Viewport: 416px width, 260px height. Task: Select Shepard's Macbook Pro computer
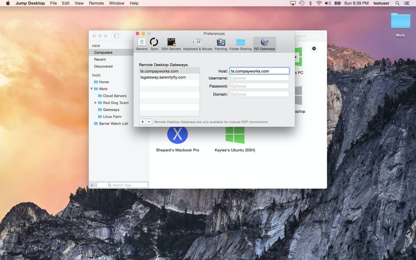point(177,134)
